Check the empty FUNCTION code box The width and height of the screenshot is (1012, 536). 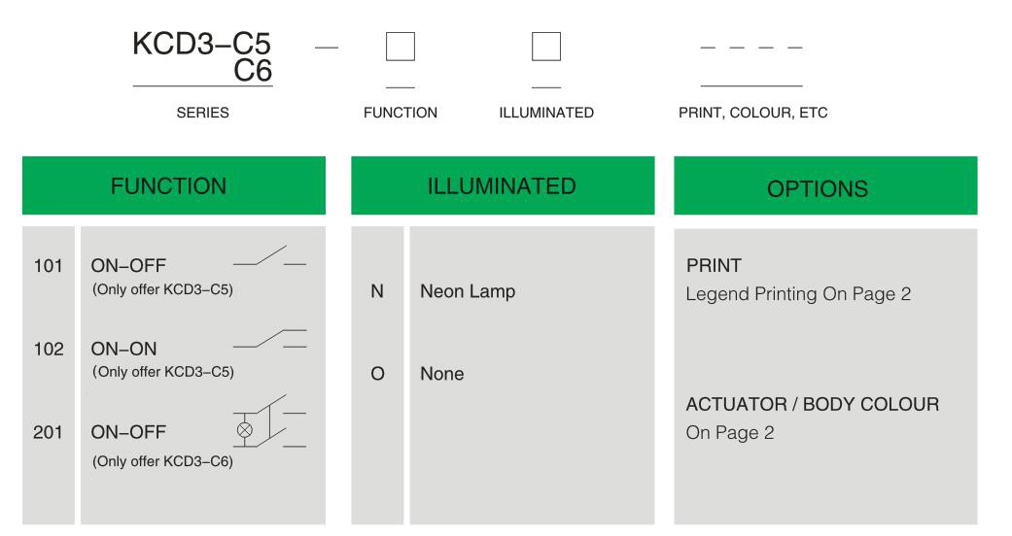(401, 47)
